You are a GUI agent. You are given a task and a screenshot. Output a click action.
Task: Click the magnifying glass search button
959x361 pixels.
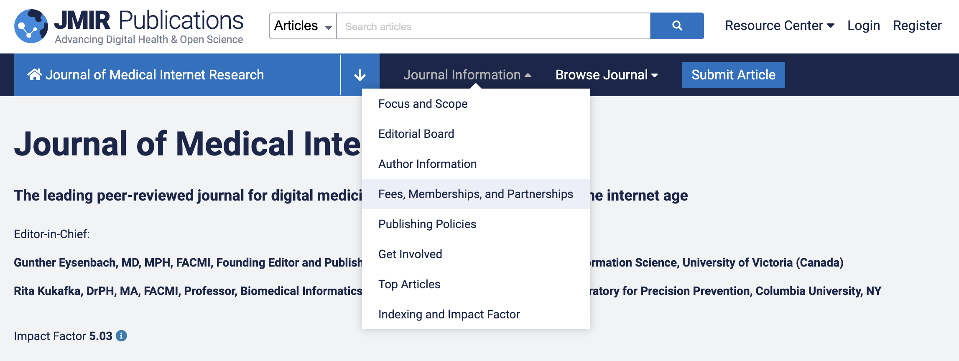tap(677, 26)
